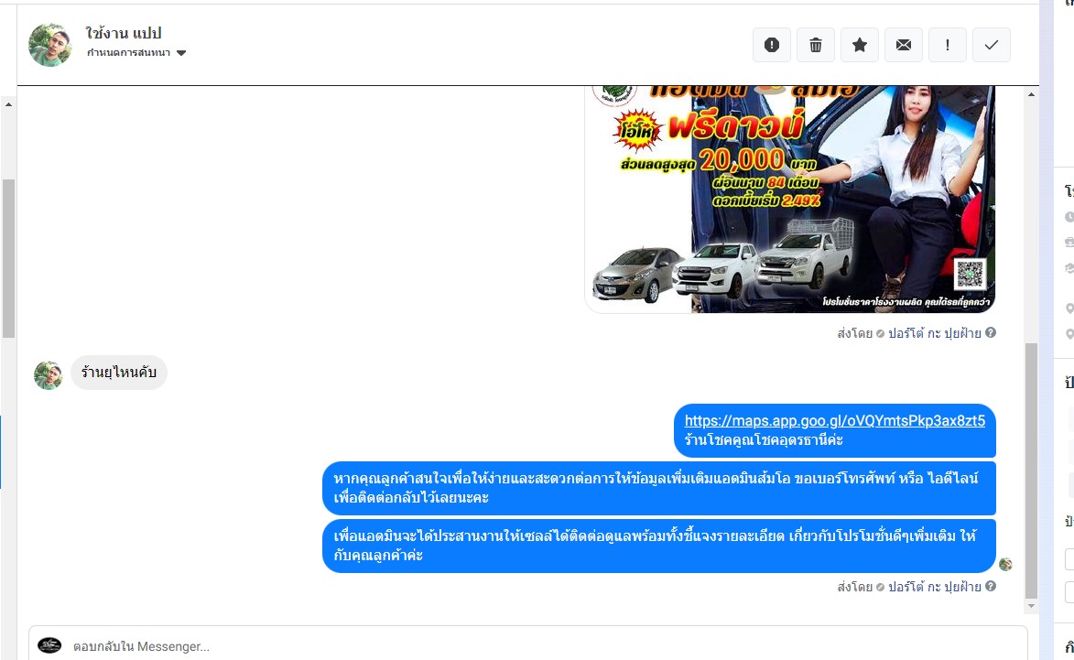Click the help icon next to the upper ส่งโดย label
1074x660 pixels.
991,332
